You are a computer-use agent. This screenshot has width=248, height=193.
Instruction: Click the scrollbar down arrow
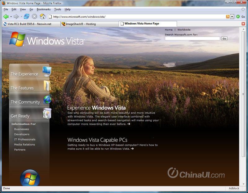(x=243, y=184)
